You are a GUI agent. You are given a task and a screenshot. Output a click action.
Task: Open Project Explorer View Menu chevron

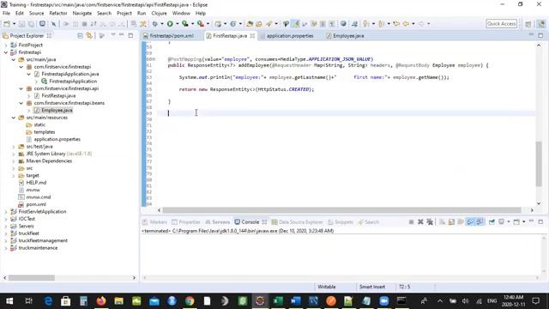tap(112, 35)
